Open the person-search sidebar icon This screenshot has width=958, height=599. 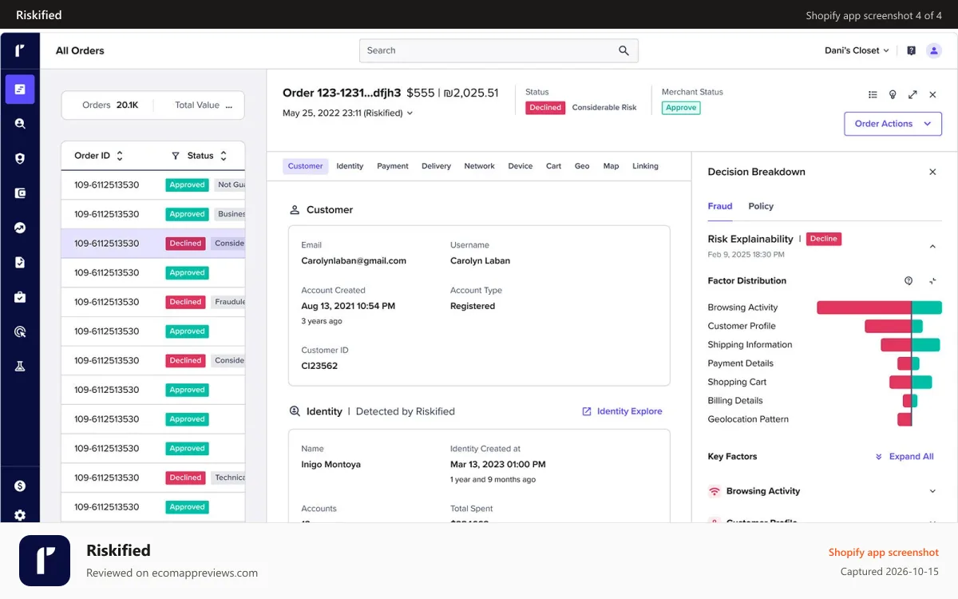click(x=20, y=124)
